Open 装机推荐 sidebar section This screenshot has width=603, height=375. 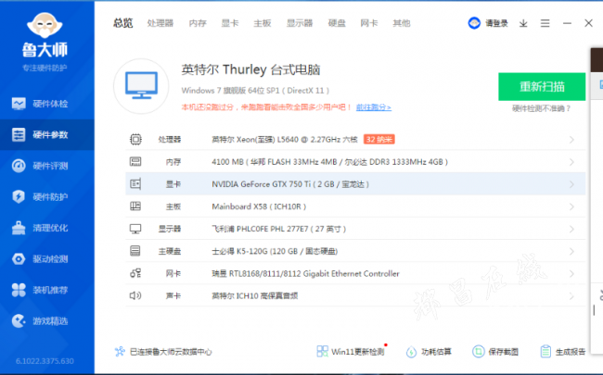tap(47, 290)
